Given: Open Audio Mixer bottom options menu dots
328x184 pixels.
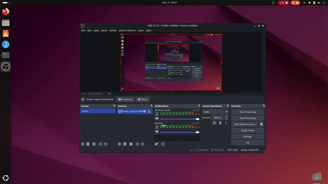Looking at the screenshot, I should (x=162, y=144).
